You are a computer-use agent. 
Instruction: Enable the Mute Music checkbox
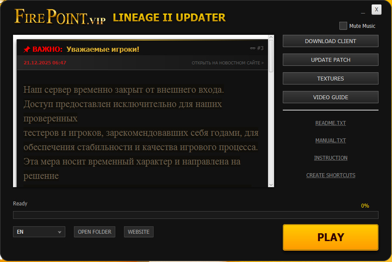click(x=343, y=26)
